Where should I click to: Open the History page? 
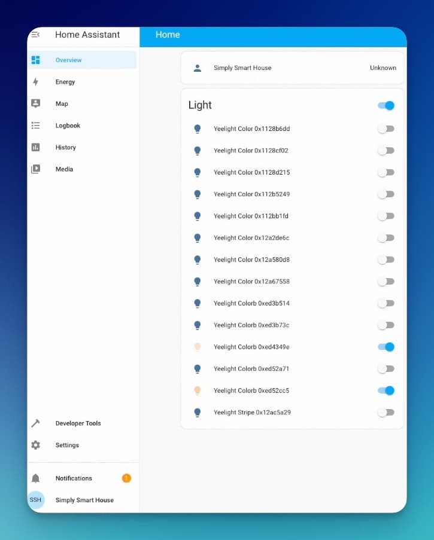coord(82,147)
